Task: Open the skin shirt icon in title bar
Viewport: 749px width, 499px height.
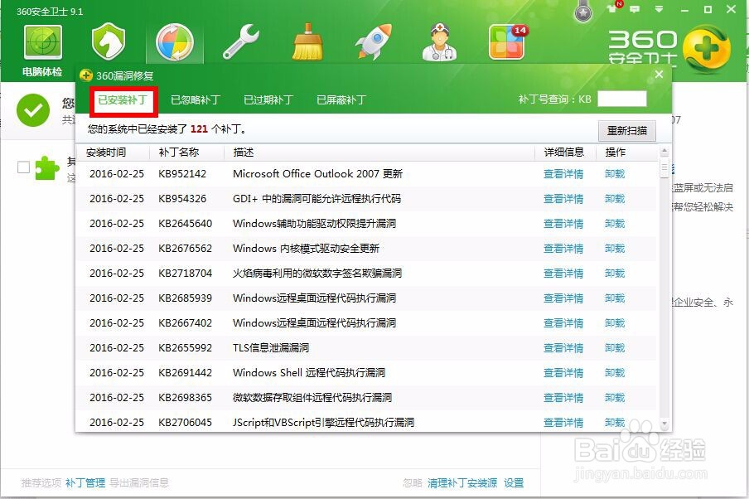Action: (614, 8)
